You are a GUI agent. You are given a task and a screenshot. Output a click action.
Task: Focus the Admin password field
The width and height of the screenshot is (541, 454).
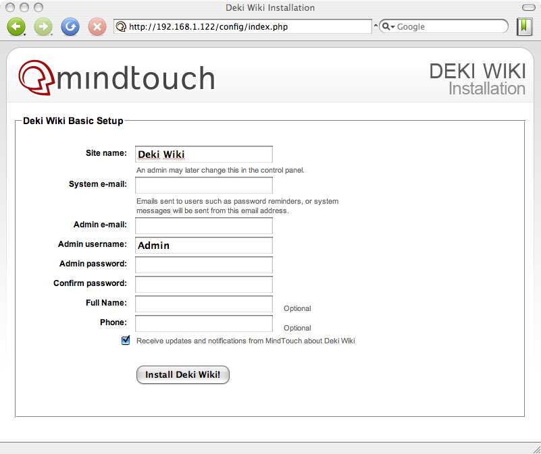point(204,264)
